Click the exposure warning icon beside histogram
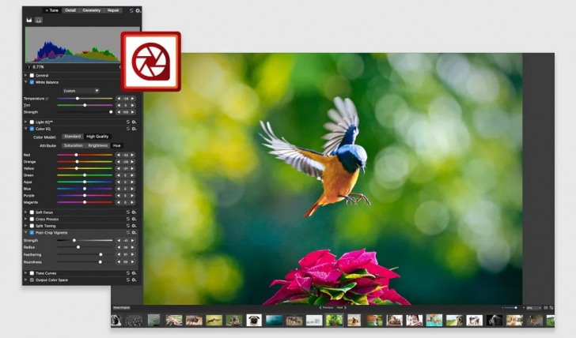The height and width of the screenshot is (338, 576). 39,20
